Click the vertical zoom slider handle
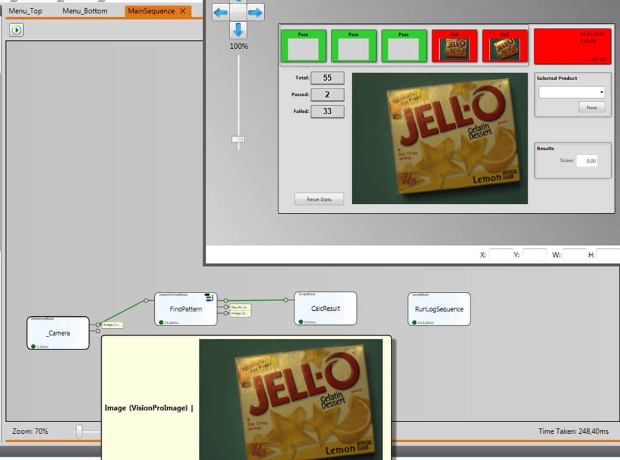This screenshot has height=460, width=620. 239,139
